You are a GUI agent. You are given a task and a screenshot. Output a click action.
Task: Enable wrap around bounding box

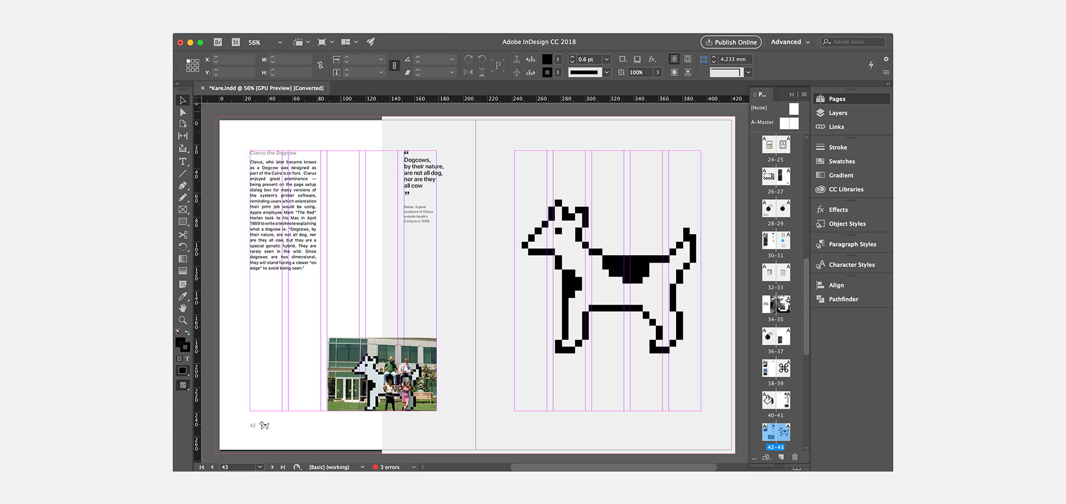[x=688, y=59]
